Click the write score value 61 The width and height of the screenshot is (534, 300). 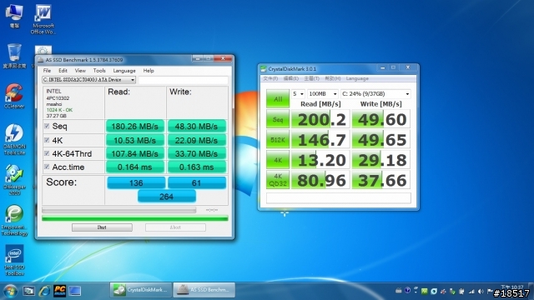(x=197, y=183)
